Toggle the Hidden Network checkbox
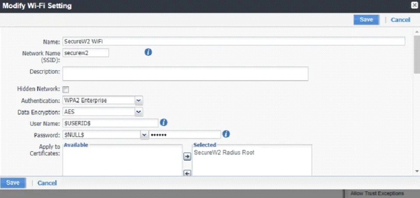 click(66, 89)
